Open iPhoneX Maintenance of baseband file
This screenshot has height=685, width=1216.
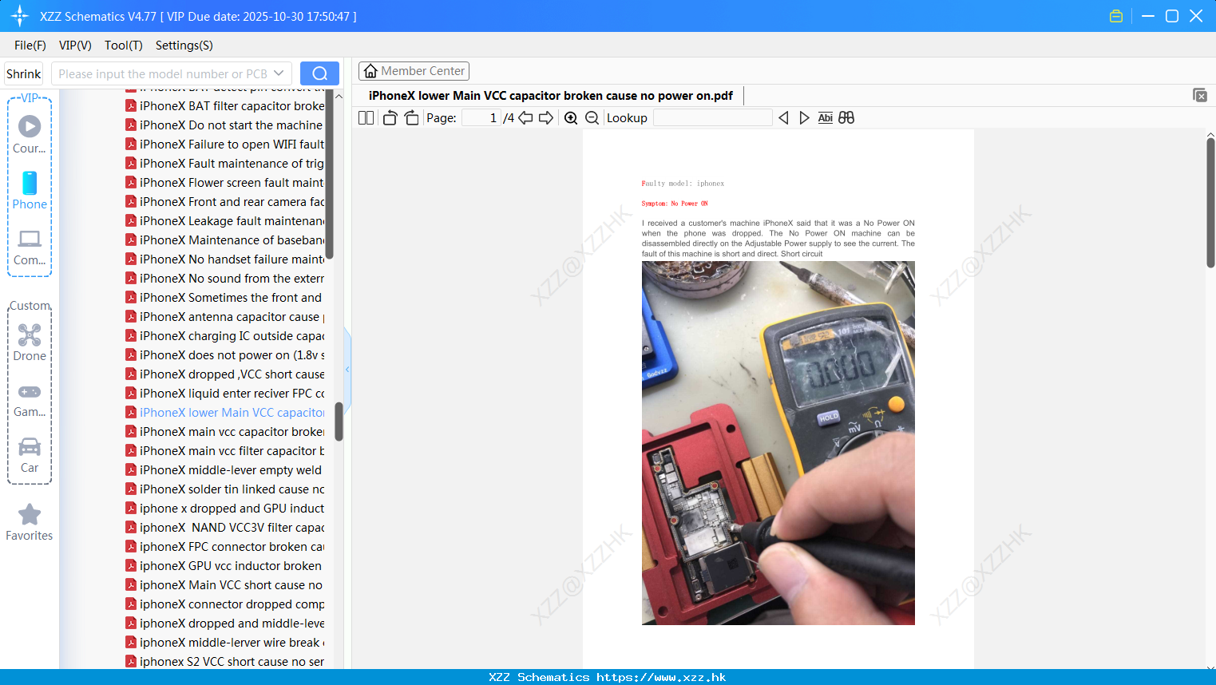(x=225, y=240)
